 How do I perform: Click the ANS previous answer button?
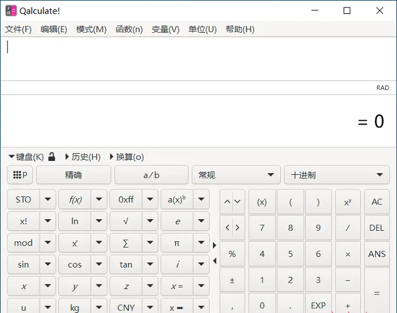tap(377, 254)
